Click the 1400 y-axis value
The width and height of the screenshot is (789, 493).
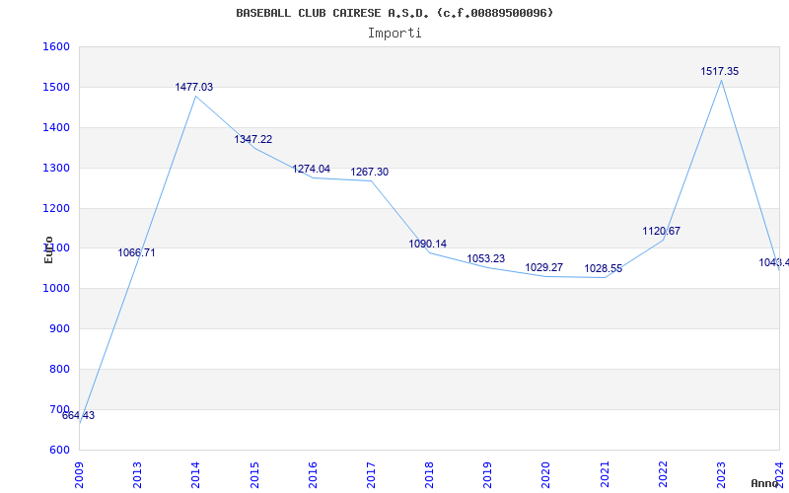pos(56,128)
